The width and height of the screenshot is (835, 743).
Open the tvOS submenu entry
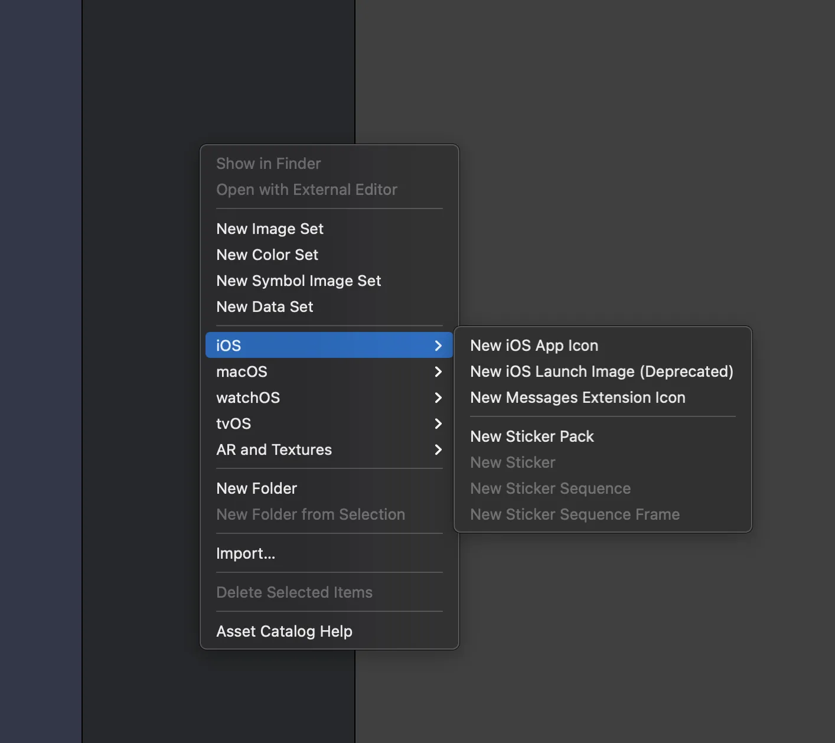point(330,423)
